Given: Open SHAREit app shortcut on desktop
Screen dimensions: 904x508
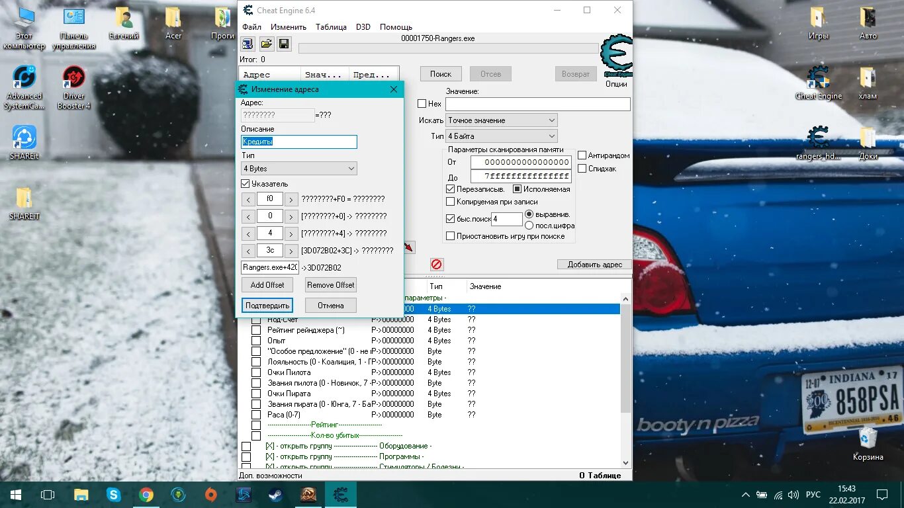Looking at the screenshot, I should click(24, 142).
